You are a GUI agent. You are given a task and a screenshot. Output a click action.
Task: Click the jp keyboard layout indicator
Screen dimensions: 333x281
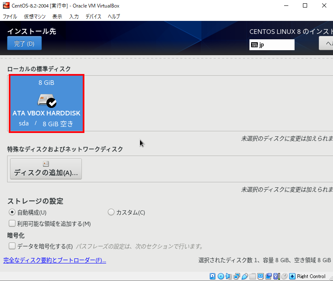point(272,45)
